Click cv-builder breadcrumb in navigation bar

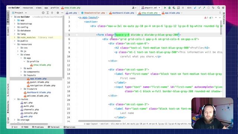14,8
